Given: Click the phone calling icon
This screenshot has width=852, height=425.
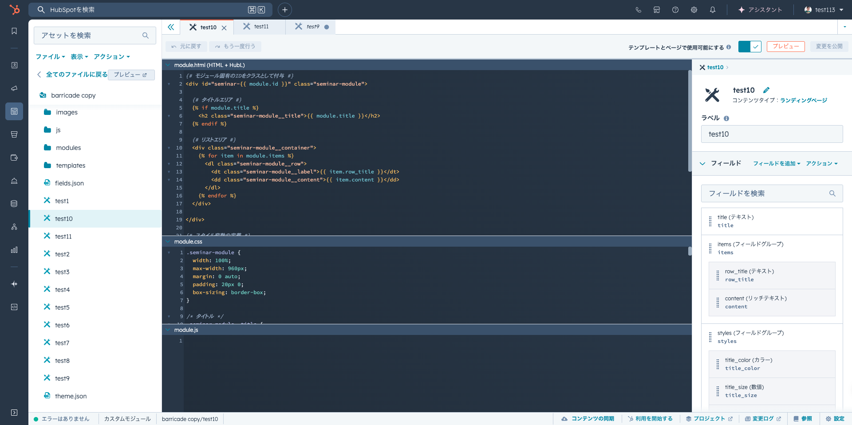Looking at the screenshot, I should click(638, 10).
